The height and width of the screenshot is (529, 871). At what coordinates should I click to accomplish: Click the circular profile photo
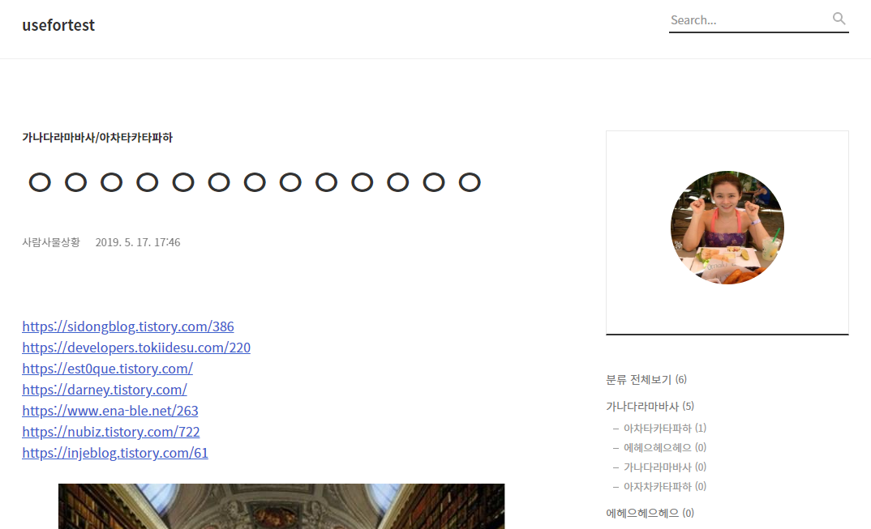727,228
